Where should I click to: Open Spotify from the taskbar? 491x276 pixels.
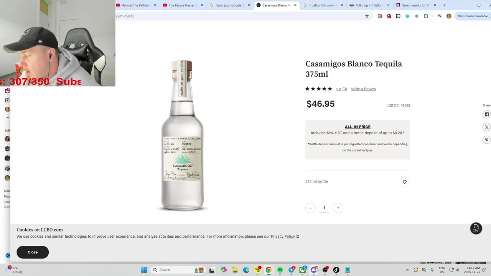click(280, 270)
